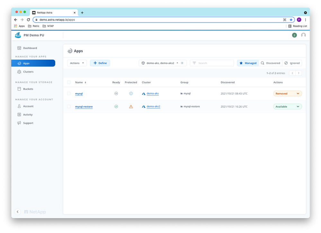Toggle the select-all checkbox in header
The image size is (321, 233).
(x=69, y=82)
